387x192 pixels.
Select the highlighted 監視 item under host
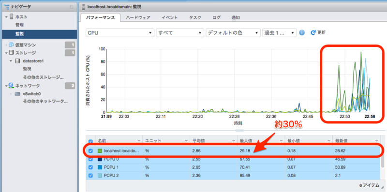pos(40,34)
